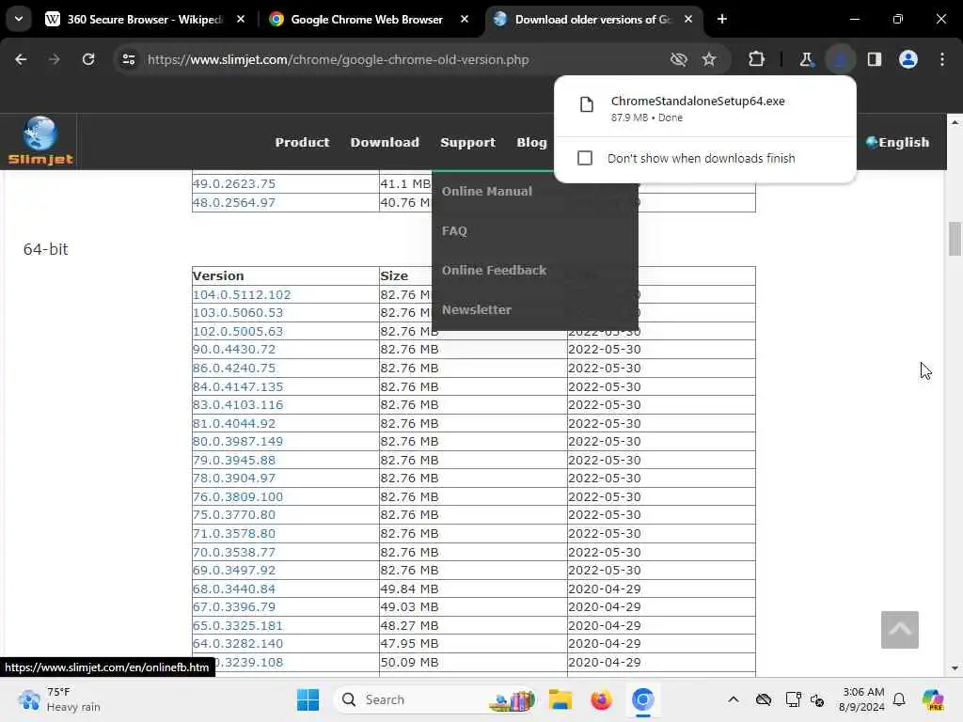Viewport: 963px width, 722px height.
Task: Click the page vertical scrollbar thumb
Action: click(x=955, y=238)
